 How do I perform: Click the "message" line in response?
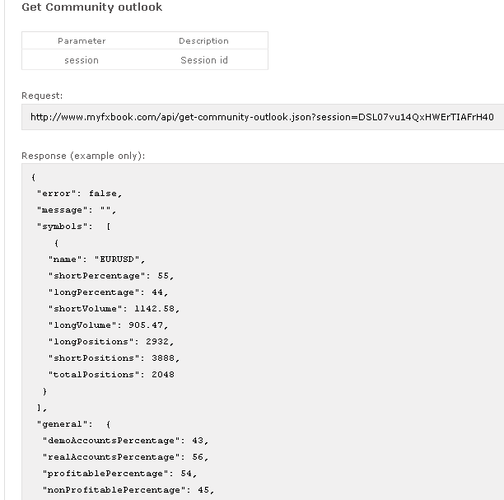pyautogui.click(x=77, y=210)
